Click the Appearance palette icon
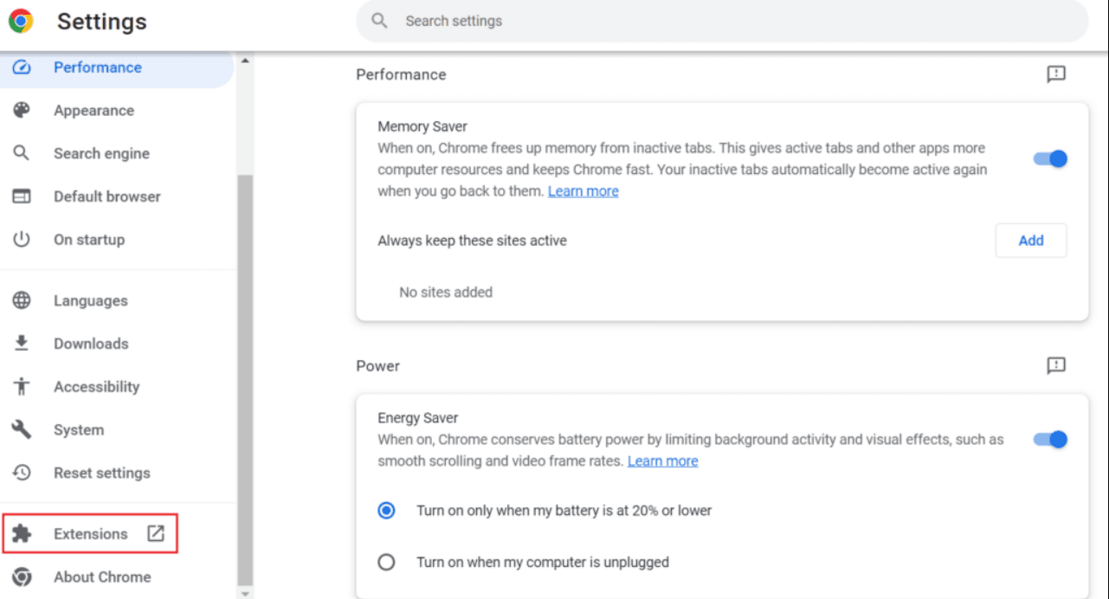Screen dimensions: 1109x599 pos(22,111)
